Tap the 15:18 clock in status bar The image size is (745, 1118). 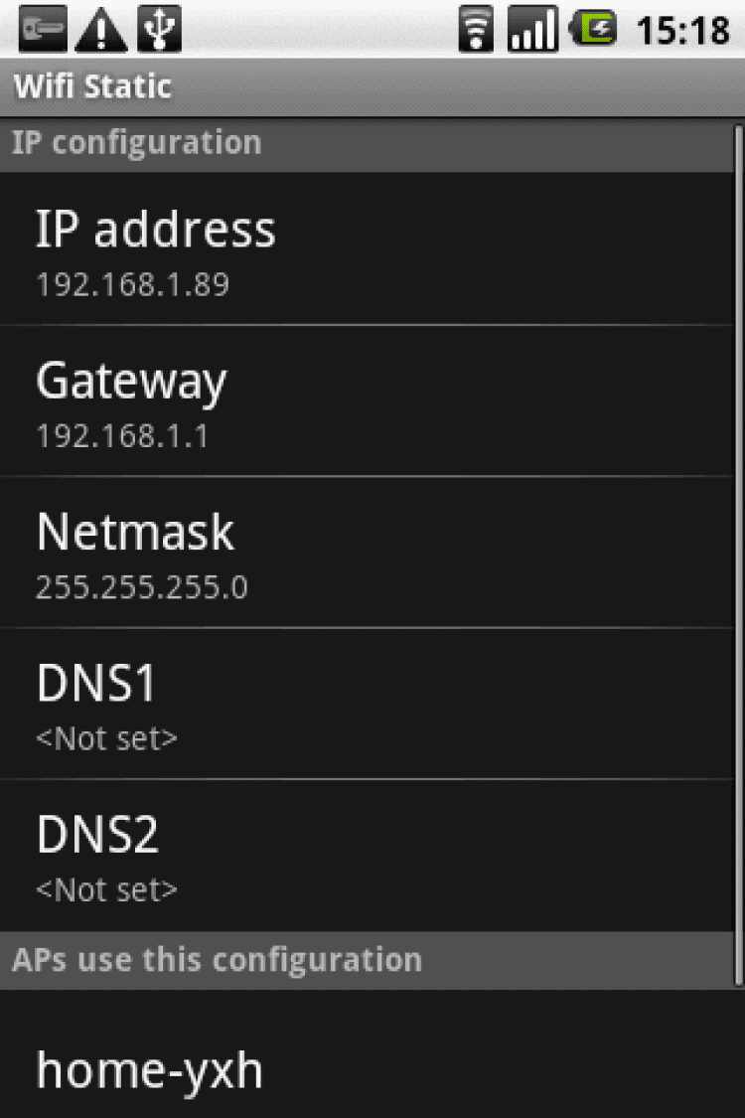pos(682,30)
